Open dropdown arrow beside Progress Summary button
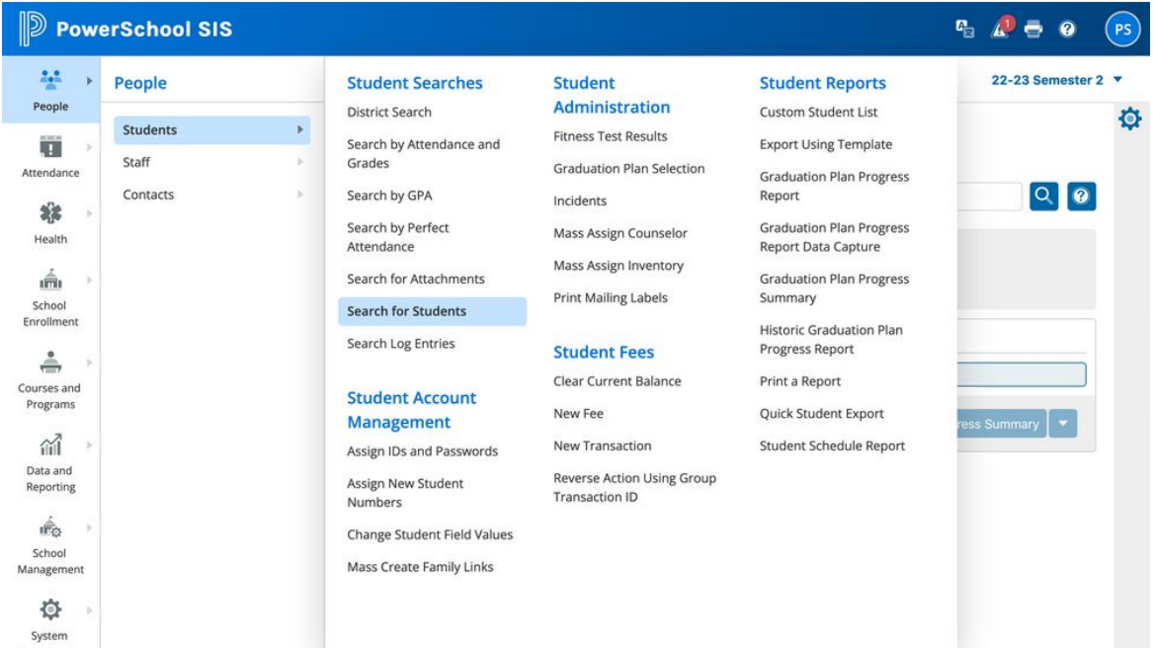 (1063, 424)
